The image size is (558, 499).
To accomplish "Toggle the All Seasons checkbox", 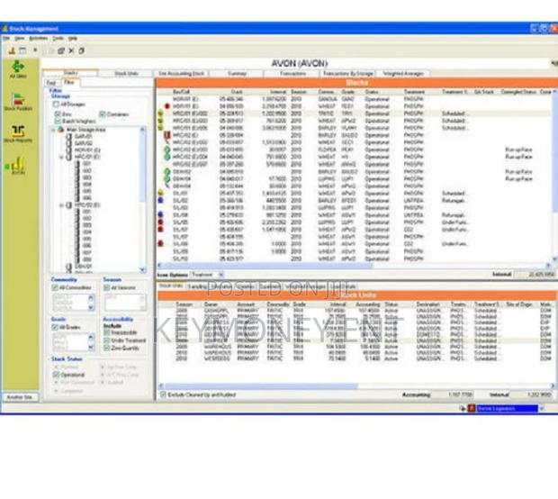I will pyautogui.click(x=107, y=287).
